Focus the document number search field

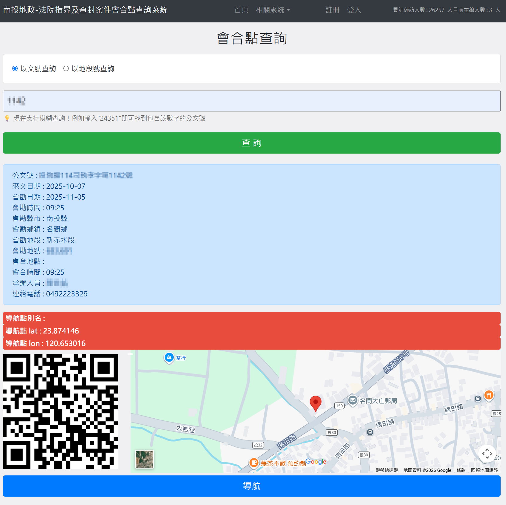(x=252, y=101)
